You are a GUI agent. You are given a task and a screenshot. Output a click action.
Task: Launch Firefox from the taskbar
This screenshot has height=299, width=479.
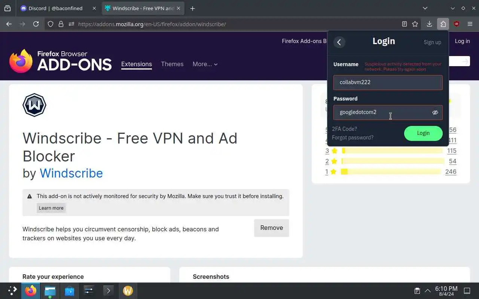click(31, 291)
